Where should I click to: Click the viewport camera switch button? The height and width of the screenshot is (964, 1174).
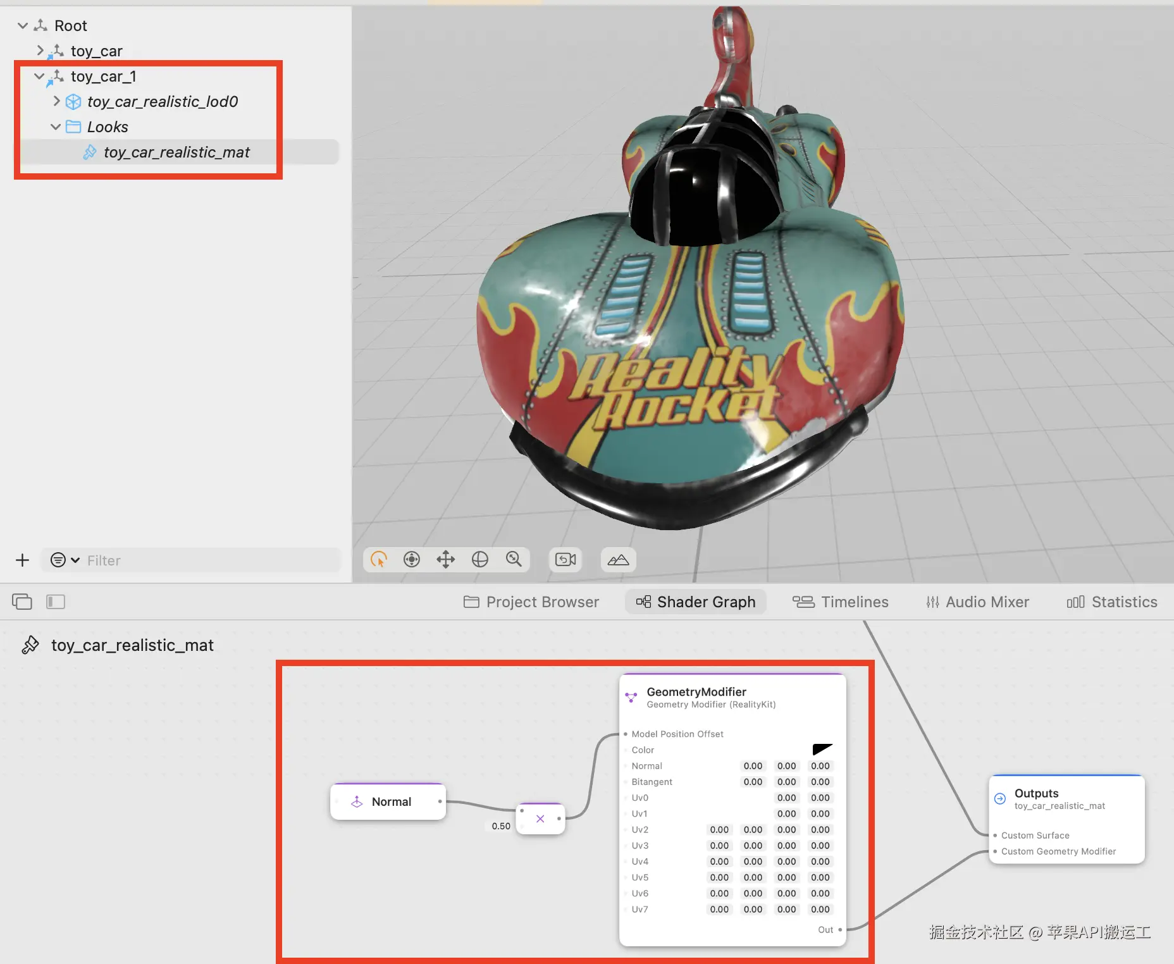pyautogui.click(x=565, y=559)
